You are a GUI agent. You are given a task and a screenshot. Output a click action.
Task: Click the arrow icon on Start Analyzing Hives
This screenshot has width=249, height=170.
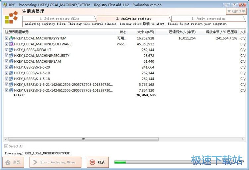point(35,162)
